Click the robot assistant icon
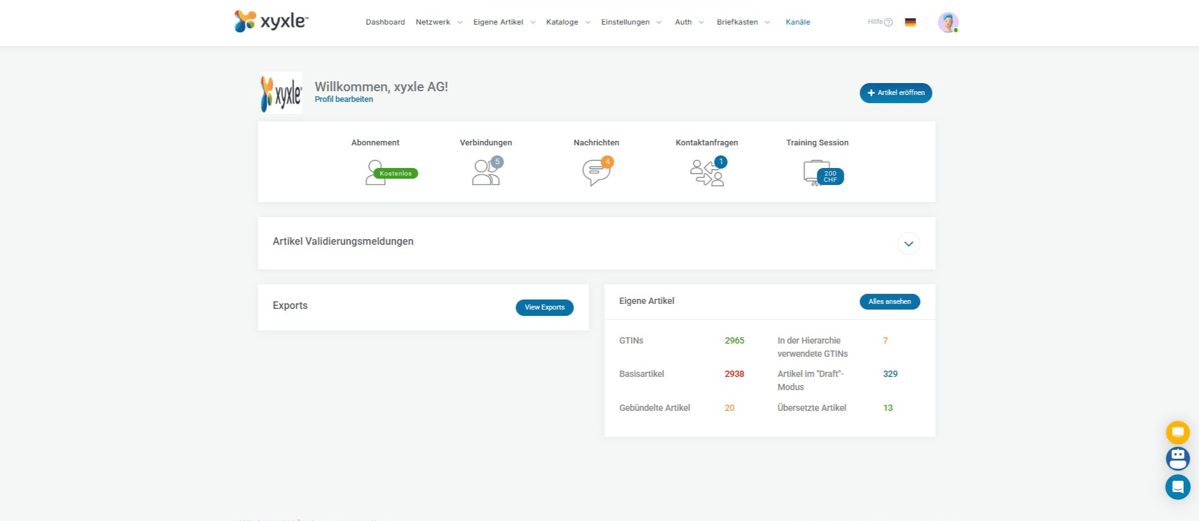Viewport: 1199px width, 521px height. (x=1177, y=459)
